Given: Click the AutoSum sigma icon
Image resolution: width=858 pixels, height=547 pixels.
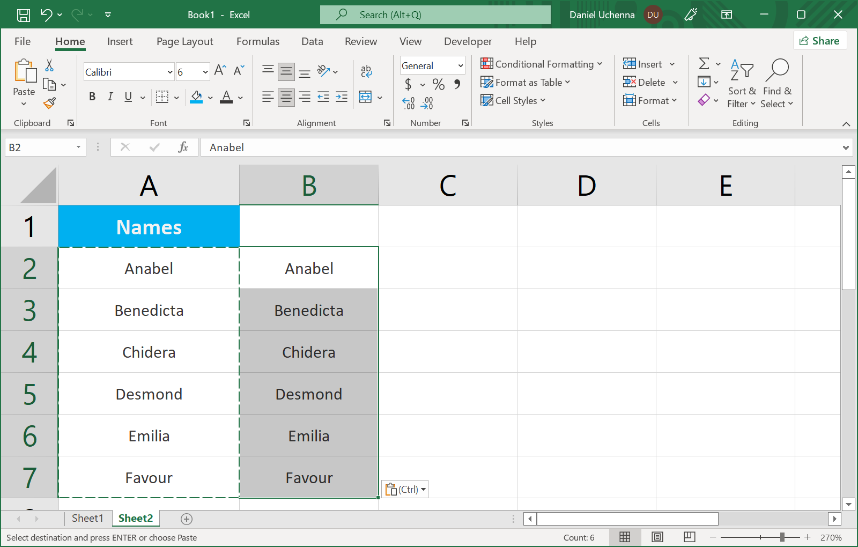Looking at the screenshot, I should pyautogui.click(x=704, y=64).
